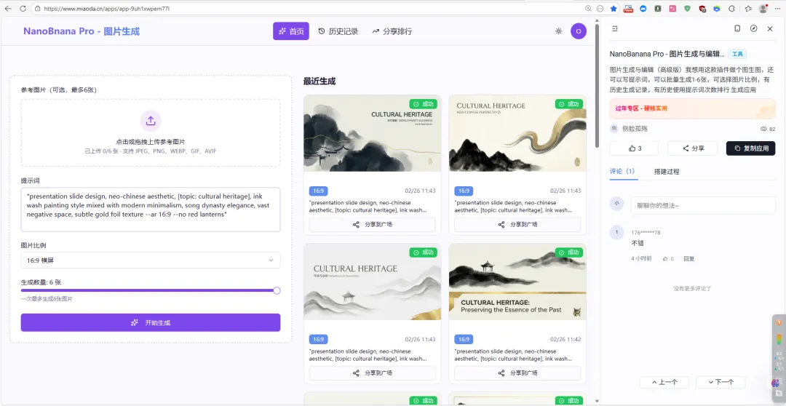Open 分享排行 ranking tab
Image resolution: width=786 pixels, height=406 pixels.
pyautogui.click(x=392, y=31)
